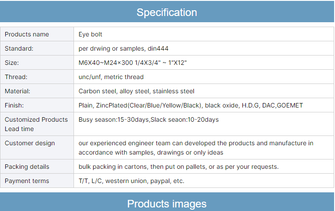Click the Material label cell
The width and height of the screenshot is (335, 211).
[x=17, y=91]
